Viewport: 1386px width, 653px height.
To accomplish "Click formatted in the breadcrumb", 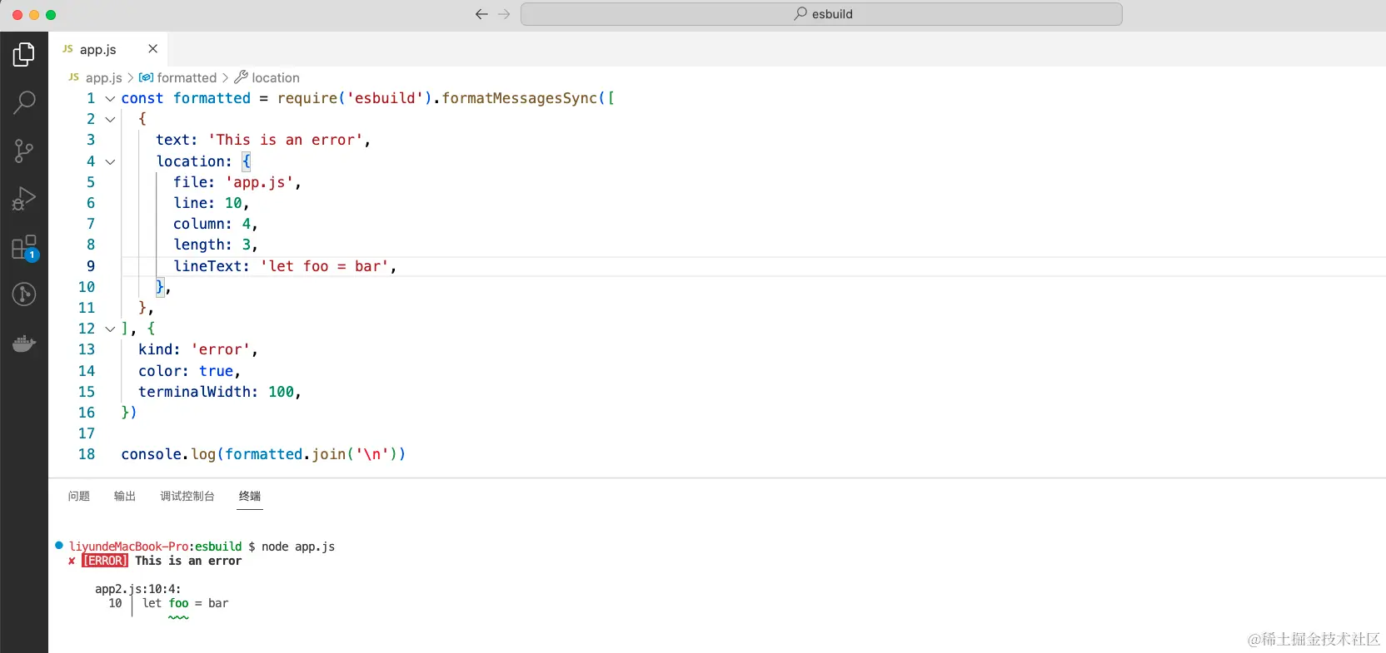I will [x=187, y=77].
